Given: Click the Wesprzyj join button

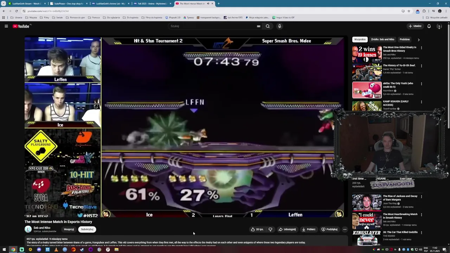Looking at the screenshot, I should click(x=69, y=229).
